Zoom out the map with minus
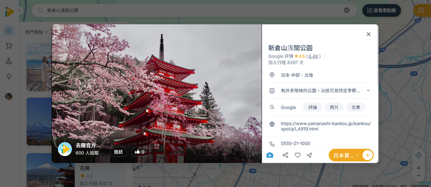The width and height of the screenshot is (431, 187). (419, 176)
